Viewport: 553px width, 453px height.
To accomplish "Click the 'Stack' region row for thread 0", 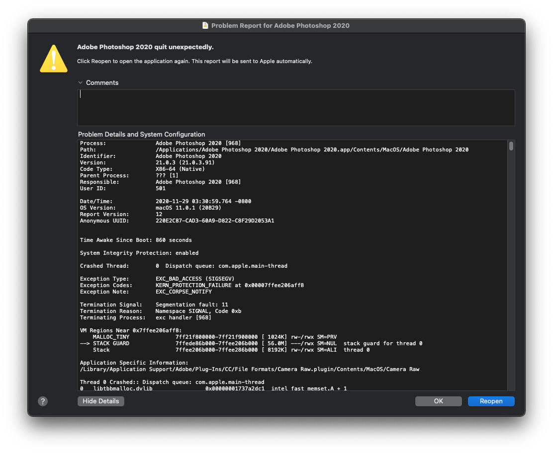I will click(x=231, y=350).
